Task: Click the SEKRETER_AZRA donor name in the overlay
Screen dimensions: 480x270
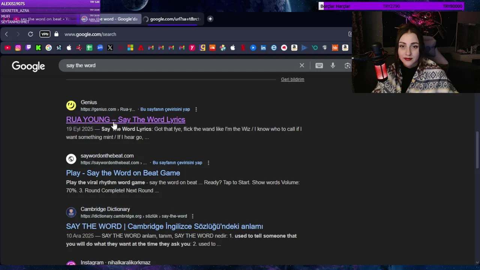Action: coord(15,10)
